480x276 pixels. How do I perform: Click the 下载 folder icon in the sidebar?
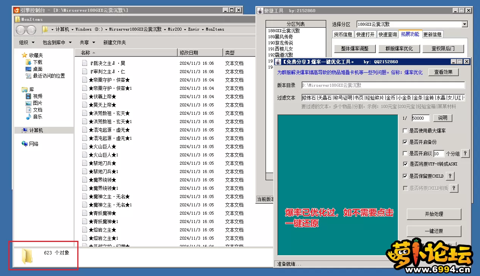[28, 62]
